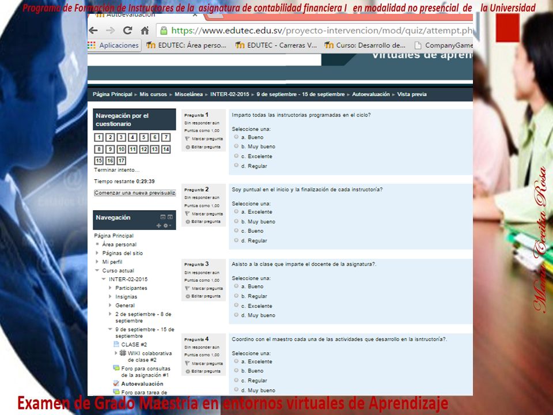Expand '2 de septiembre - 8 de septiembre' node
Viewport: 553px width, 415px height.
click(111, 314)
